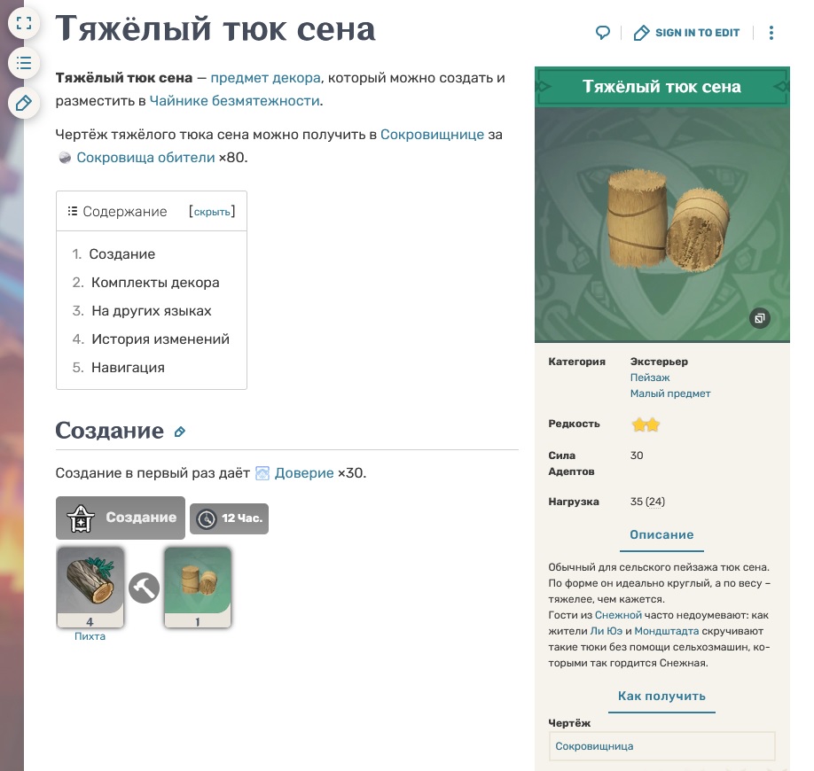Hide the Содержание contents via скрыть
Image resolution: width=814 pixels, height=771 pixels.
point(212,212)
